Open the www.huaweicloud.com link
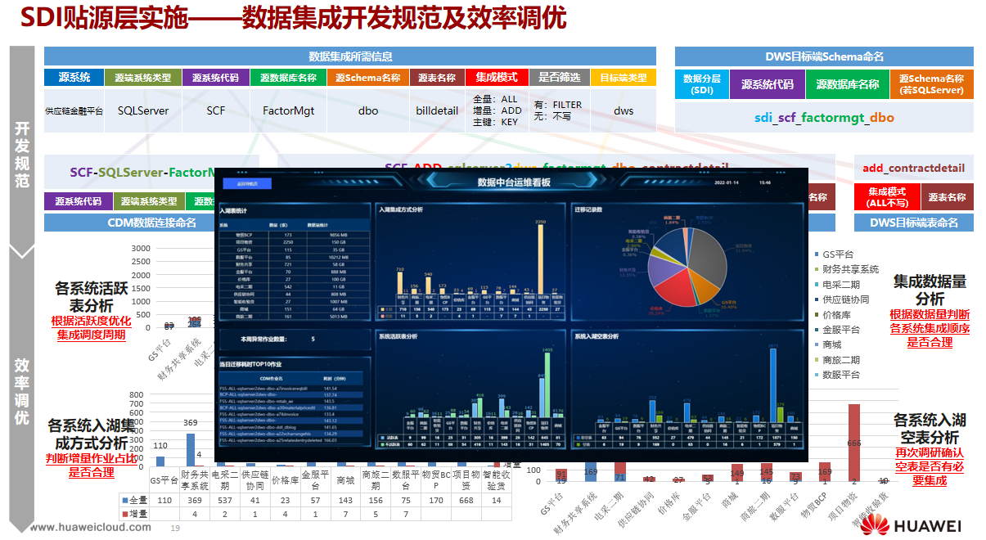Screen dimensions: 986x540 tap(90, 528)
